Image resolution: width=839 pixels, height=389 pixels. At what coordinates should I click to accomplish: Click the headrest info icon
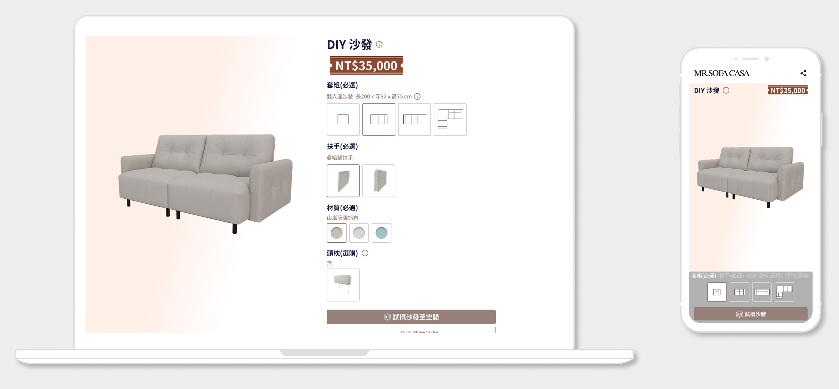point(365,253)
